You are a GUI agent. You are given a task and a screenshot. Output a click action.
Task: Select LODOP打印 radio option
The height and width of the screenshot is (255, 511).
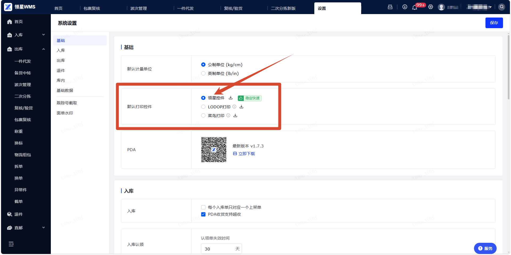click(x=203, y=107)
